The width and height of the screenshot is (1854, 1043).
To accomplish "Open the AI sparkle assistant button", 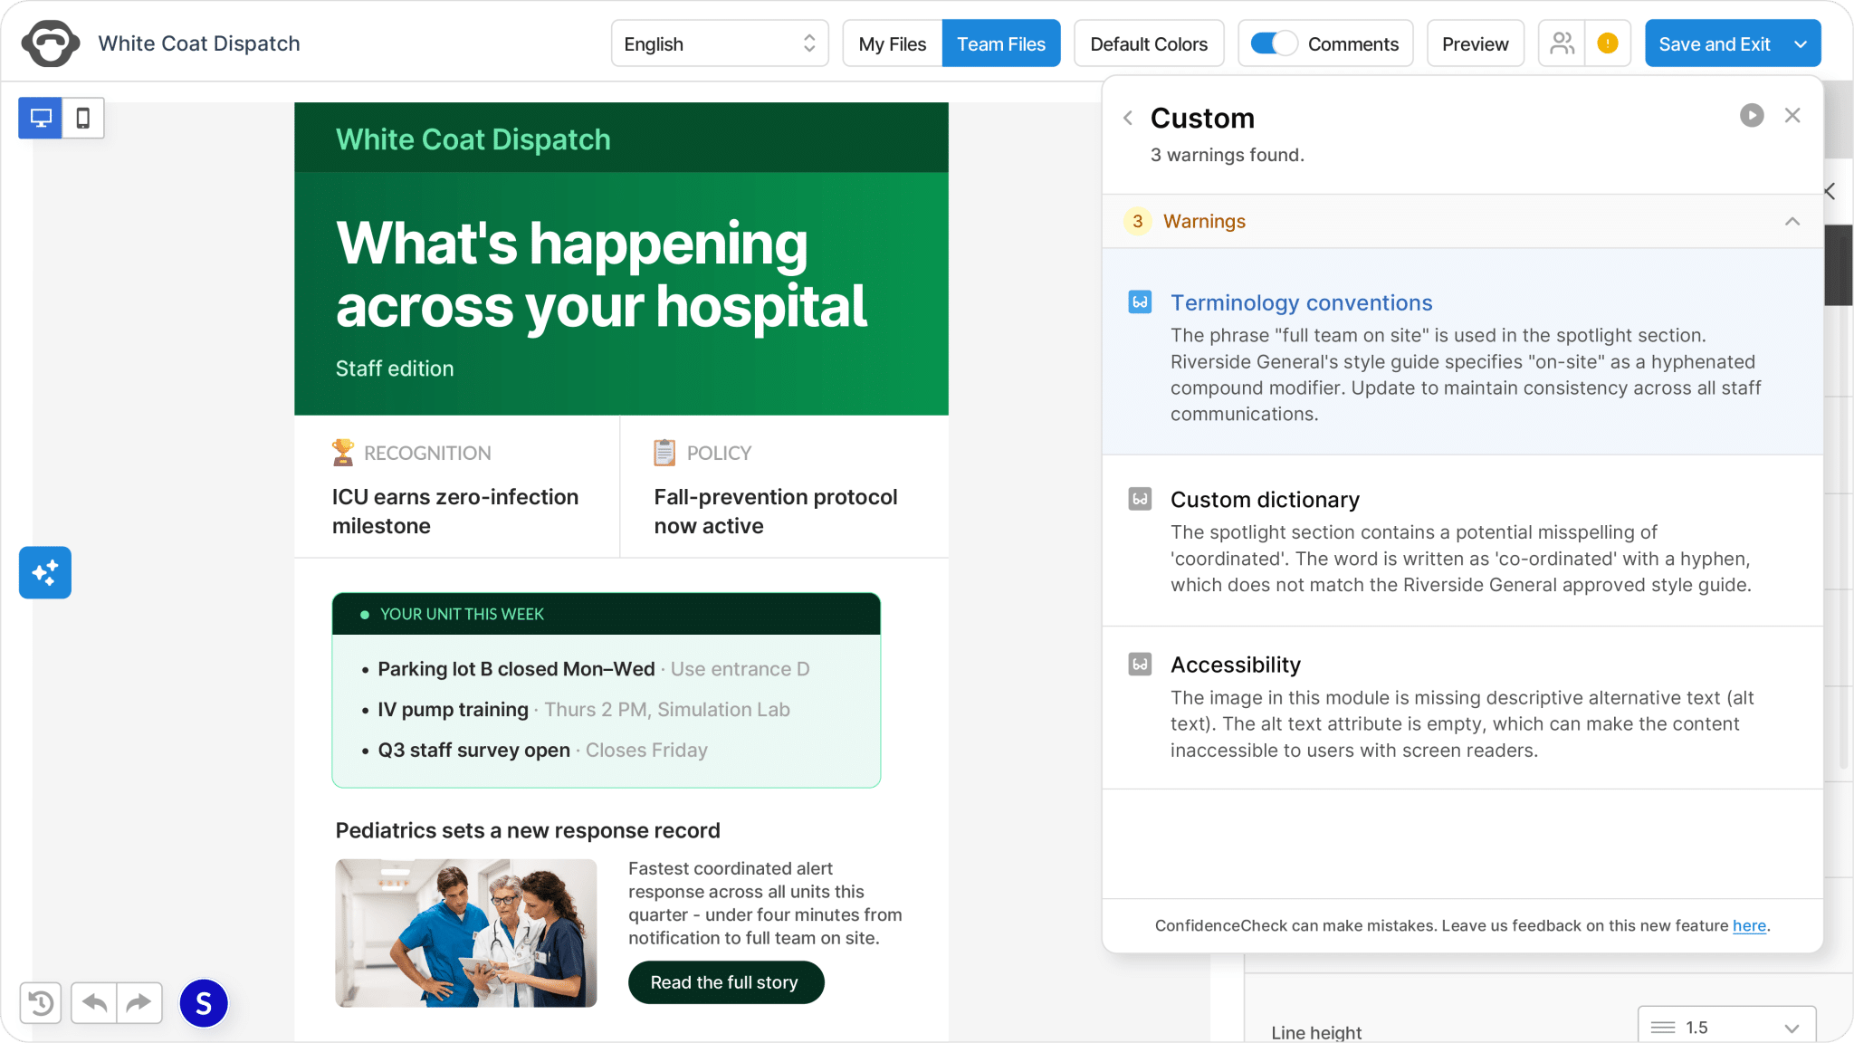I will [45, 572].
